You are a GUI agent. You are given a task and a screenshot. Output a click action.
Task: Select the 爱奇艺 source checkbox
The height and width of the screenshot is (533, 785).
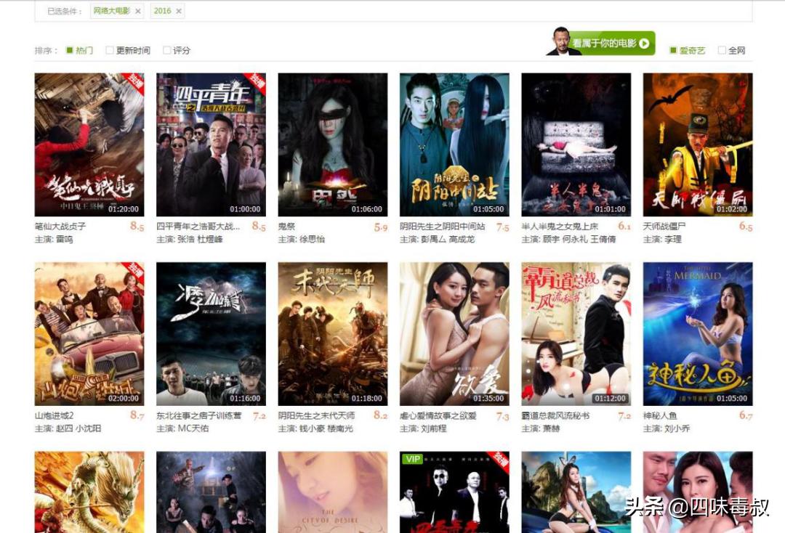pos(673,51)
